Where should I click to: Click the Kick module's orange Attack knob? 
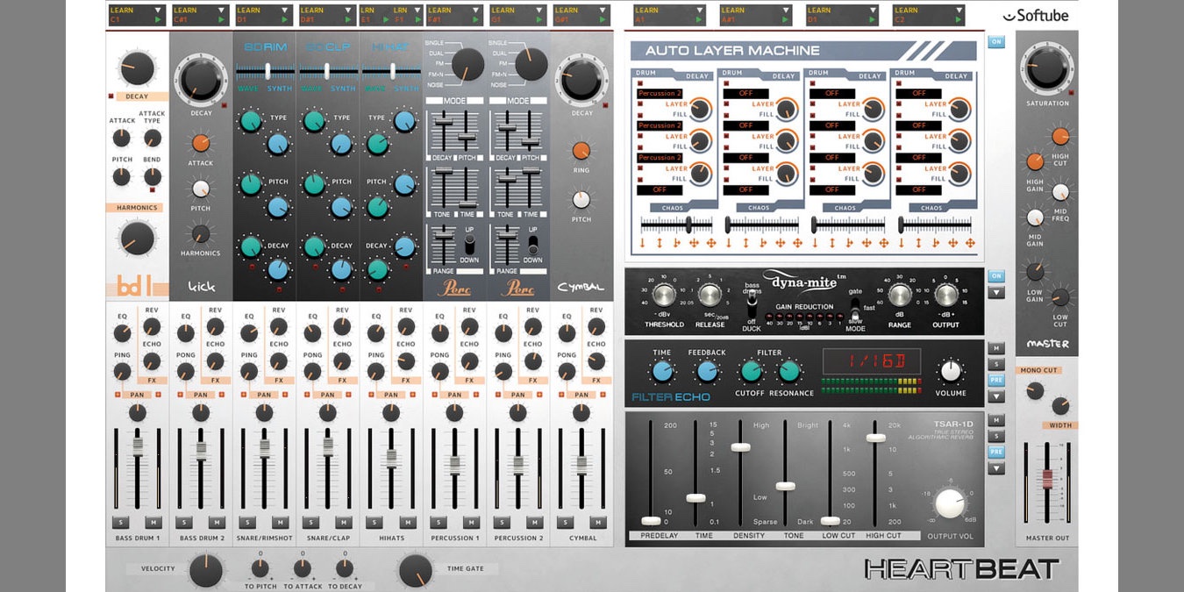point(201,143)
